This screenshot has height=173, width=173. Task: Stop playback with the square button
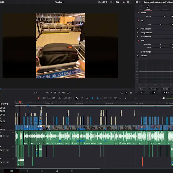click(55, 93)
